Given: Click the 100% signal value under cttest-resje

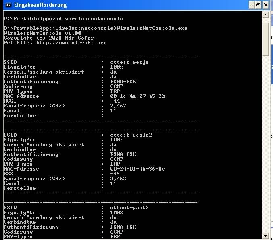Looking at the screenshot, I should coord(117,67).
